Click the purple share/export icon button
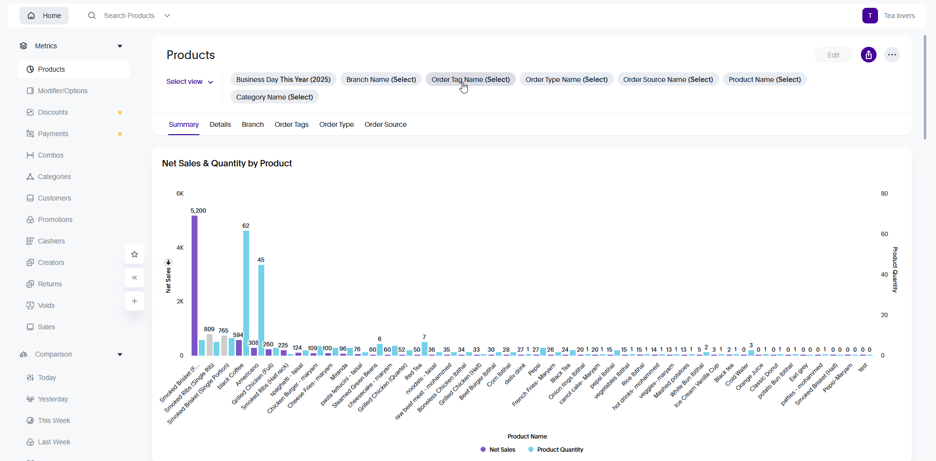This screenshot has width=936, height=461. pyautogui.click(x=868, y=55)
